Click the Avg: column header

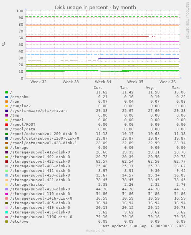coord(150,88)
